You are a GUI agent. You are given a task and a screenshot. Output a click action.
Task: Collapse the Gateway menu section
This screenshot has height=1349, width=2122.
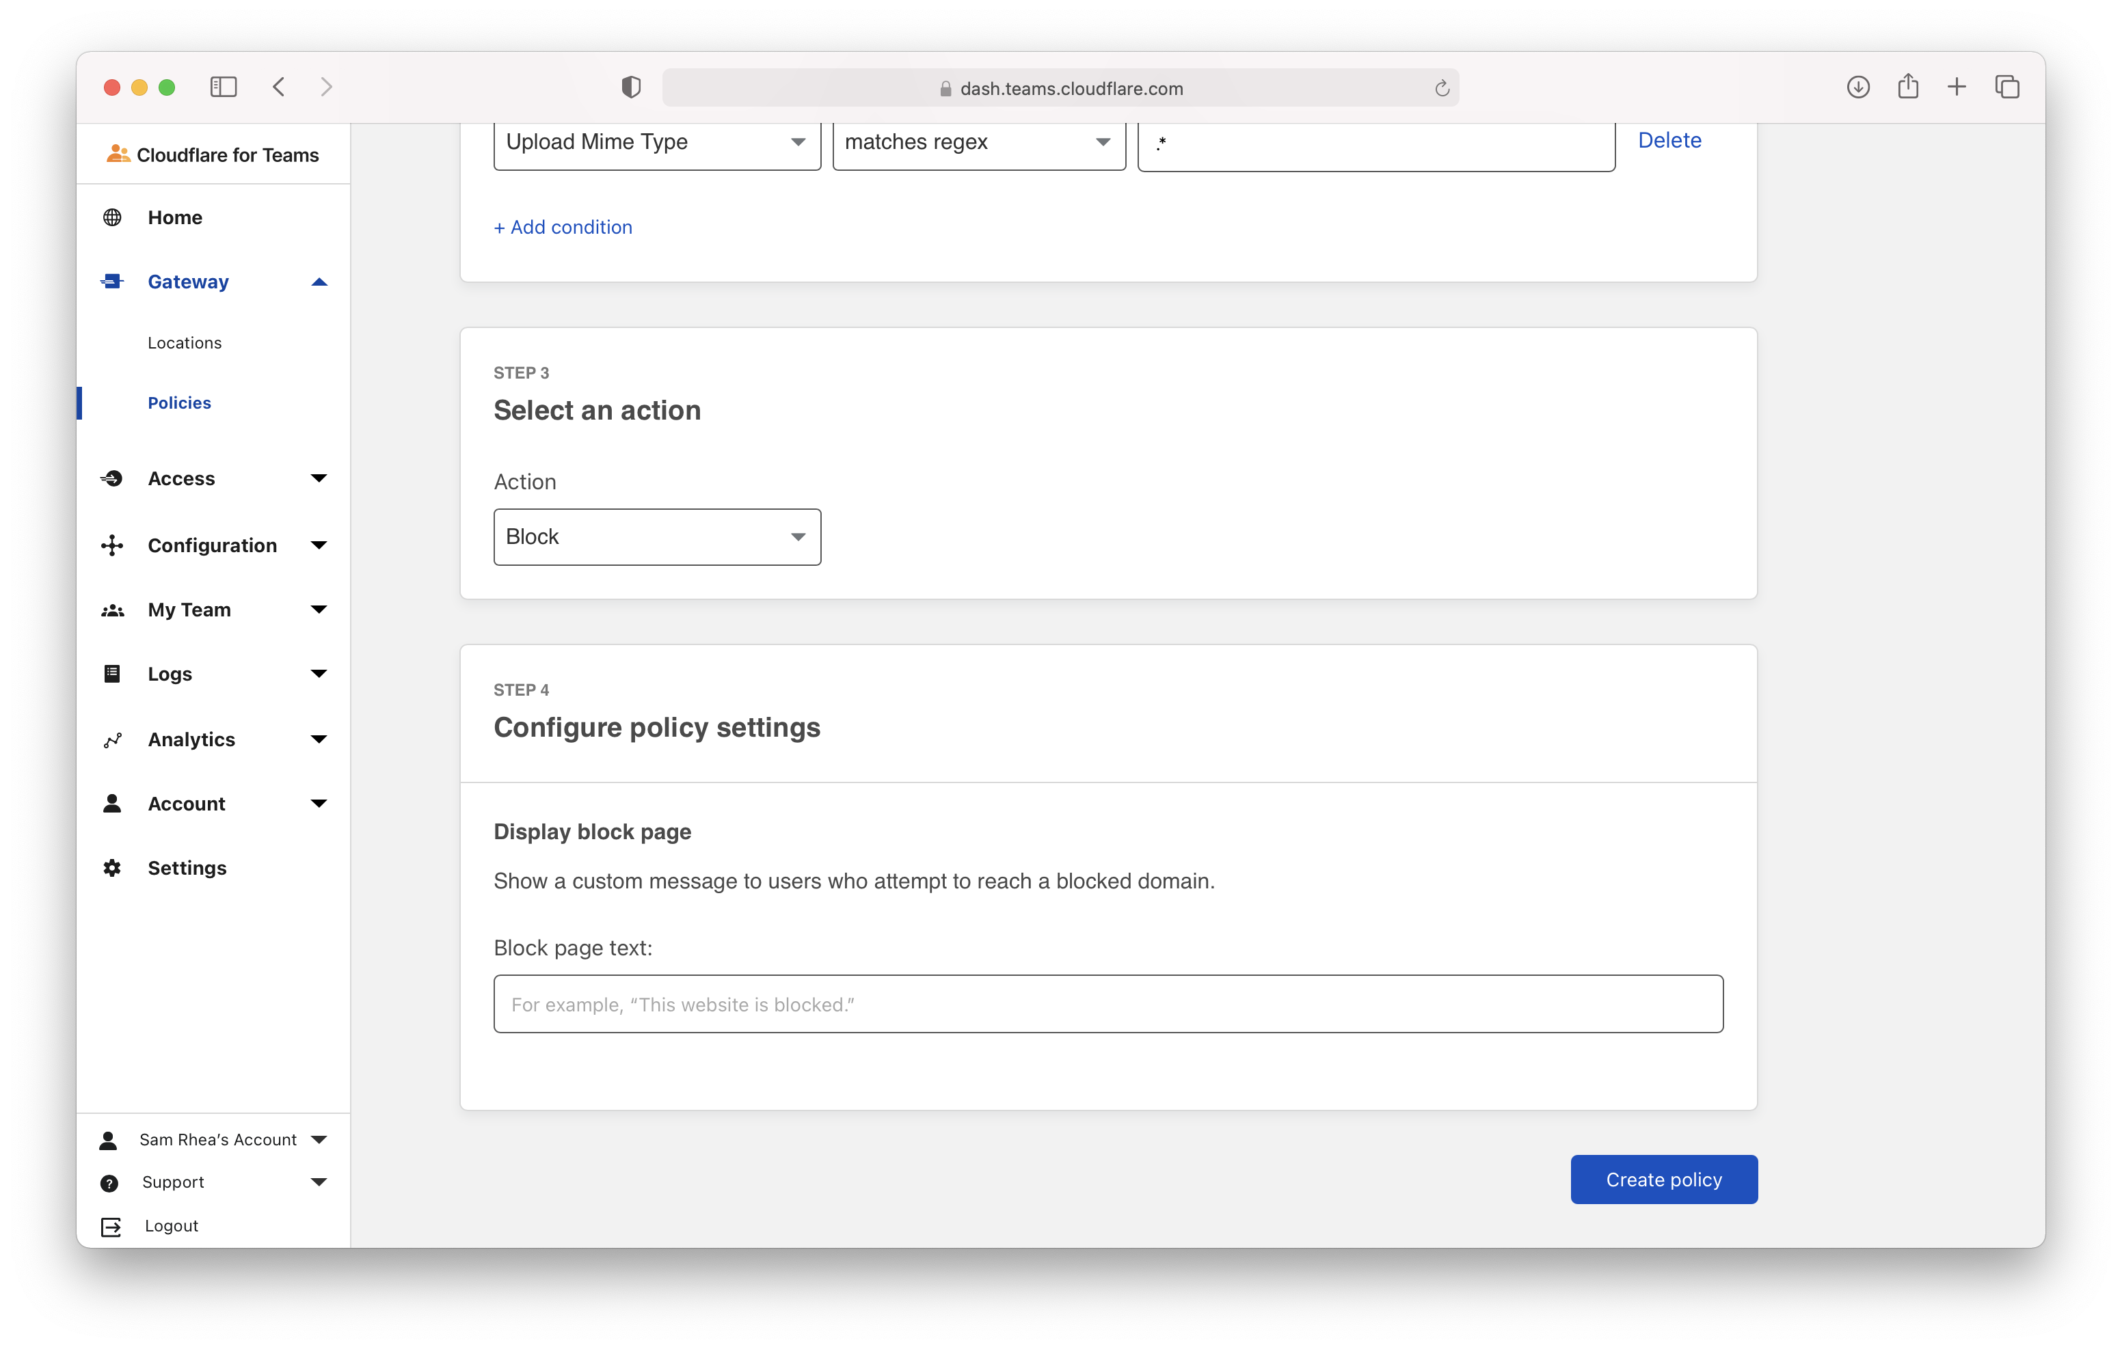tap(319, 282)
